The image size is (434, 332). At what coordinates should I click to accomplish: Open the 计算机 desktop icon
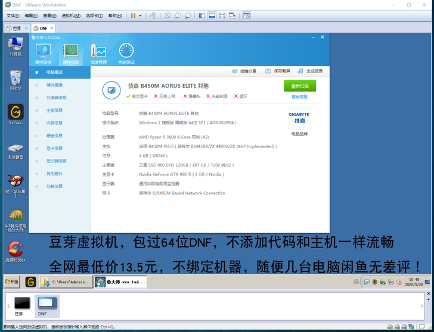tap(15, 46)
